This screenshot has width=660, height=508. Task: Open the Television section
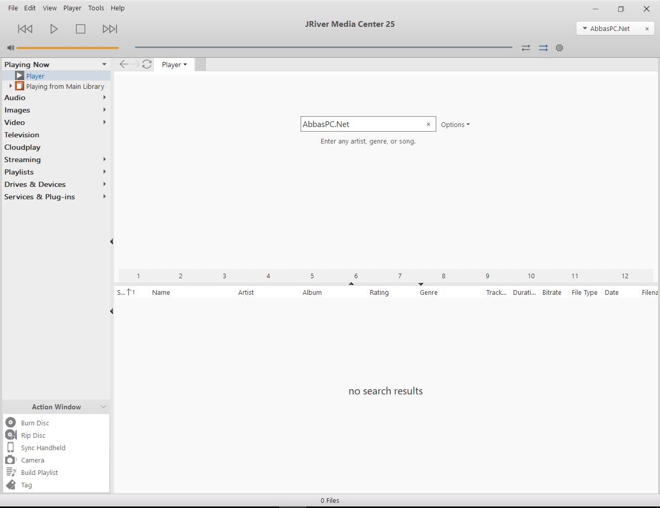coord(22,135)
